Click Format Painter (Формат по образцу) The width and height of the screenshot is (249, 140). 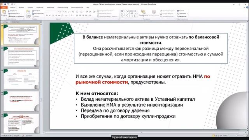[16, 16]
